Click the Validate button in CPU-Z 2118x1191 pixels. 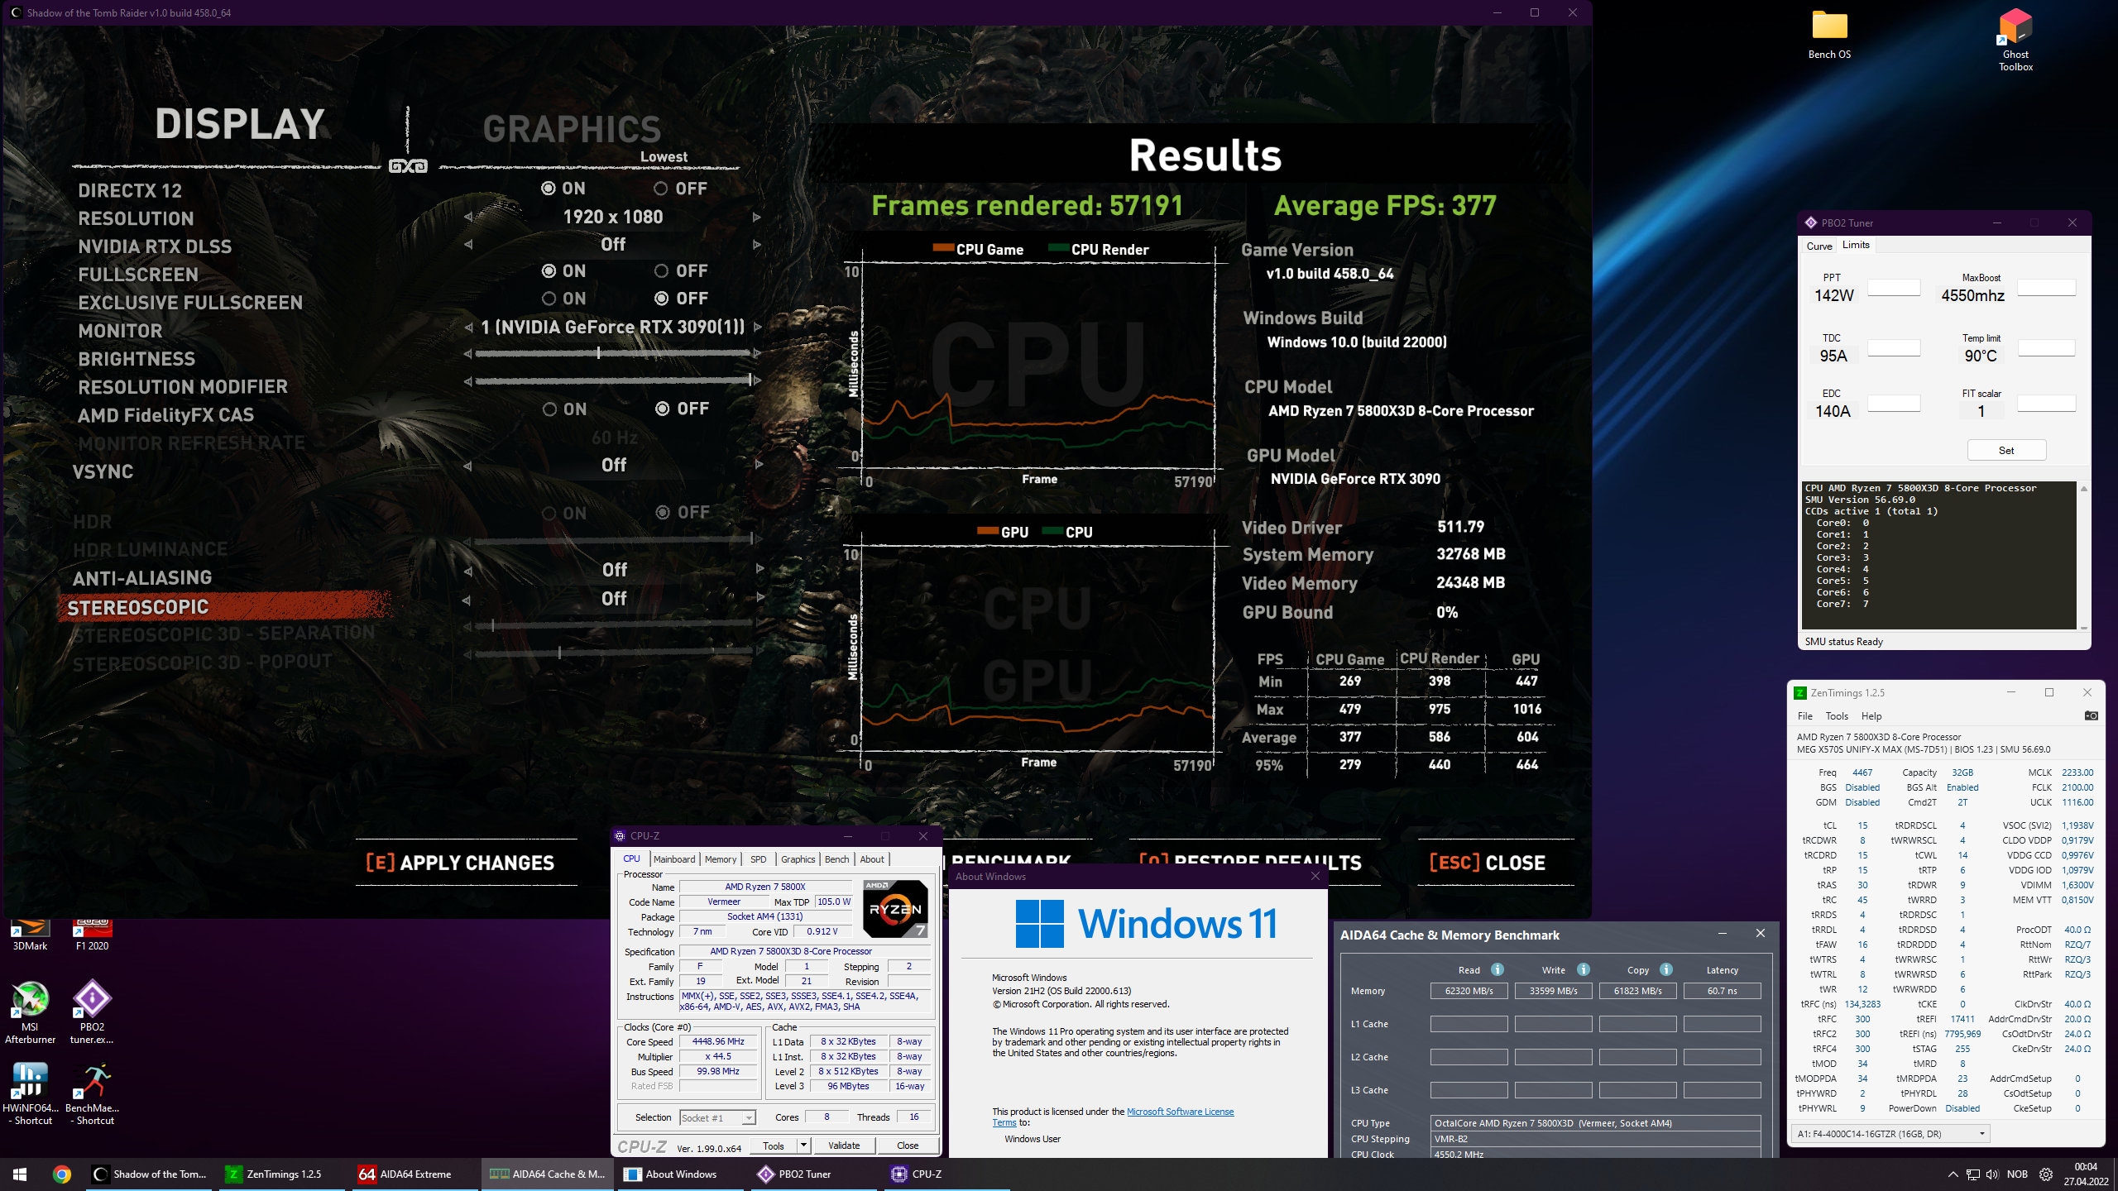(844, 1146)
